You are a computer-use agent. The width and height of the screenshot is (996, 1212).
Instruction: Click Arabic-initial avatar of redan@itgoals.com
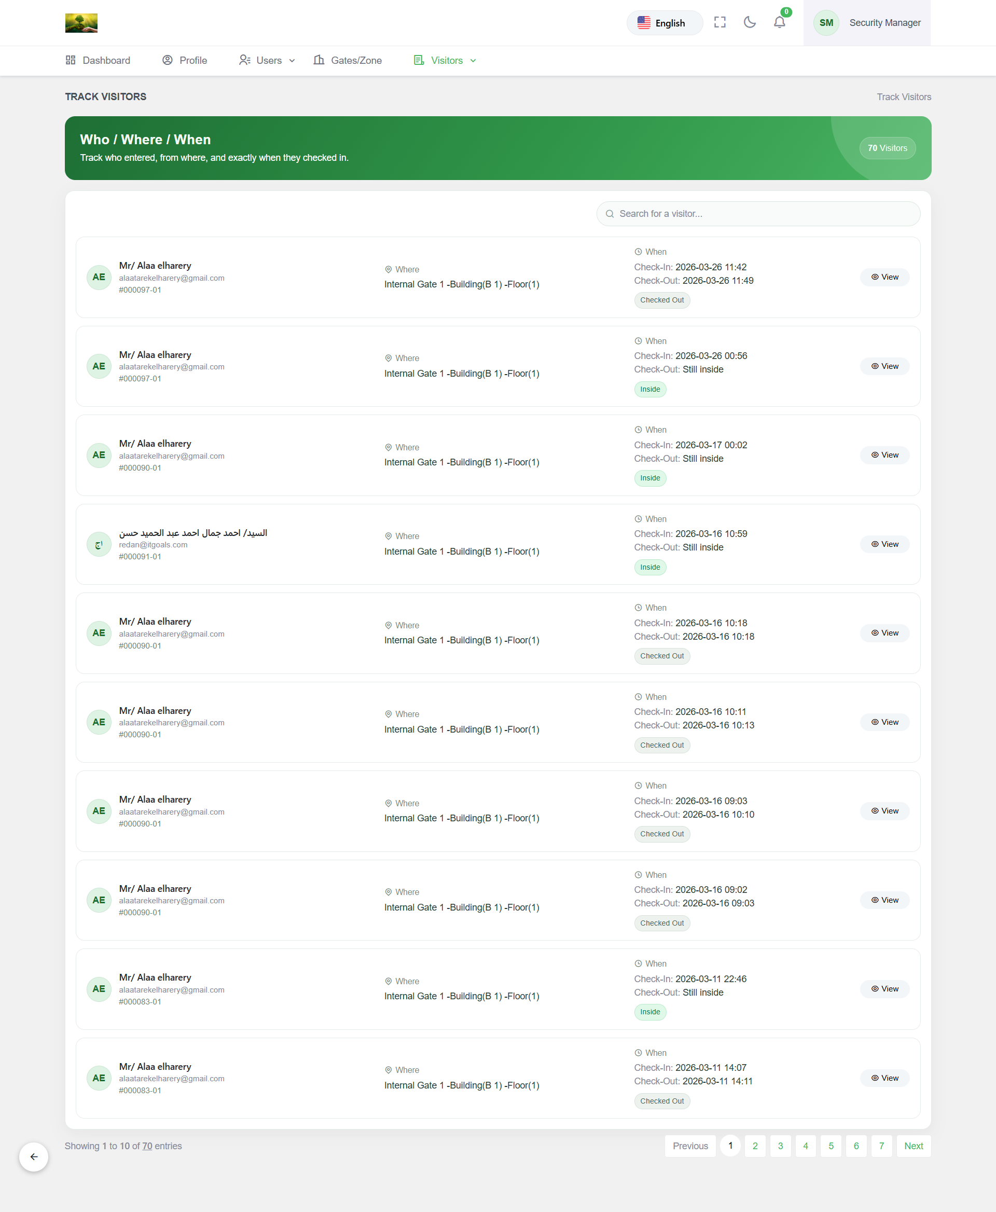(x=99, y=545)
